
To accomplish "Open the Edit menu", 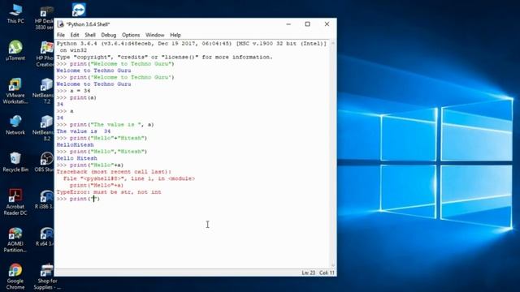I will tap(75, 35).
